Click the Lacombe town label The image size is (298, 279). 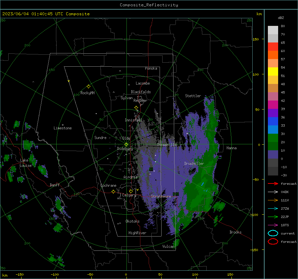pyautogui.click(x=143, y=83)
